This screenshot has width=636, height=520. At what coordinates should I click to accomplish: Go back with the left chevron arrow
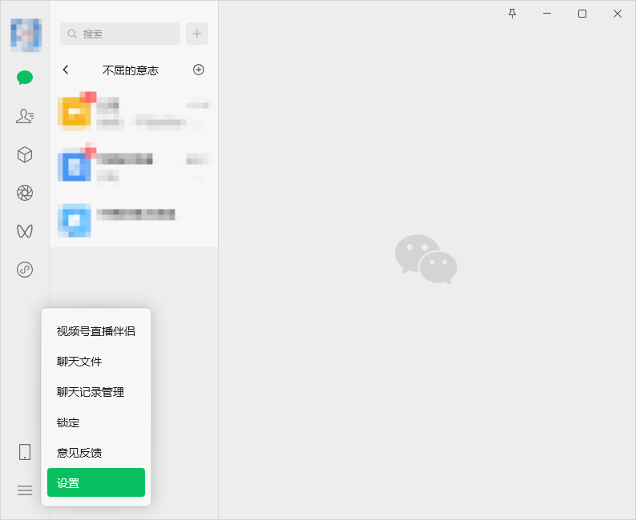click(66, 70)
